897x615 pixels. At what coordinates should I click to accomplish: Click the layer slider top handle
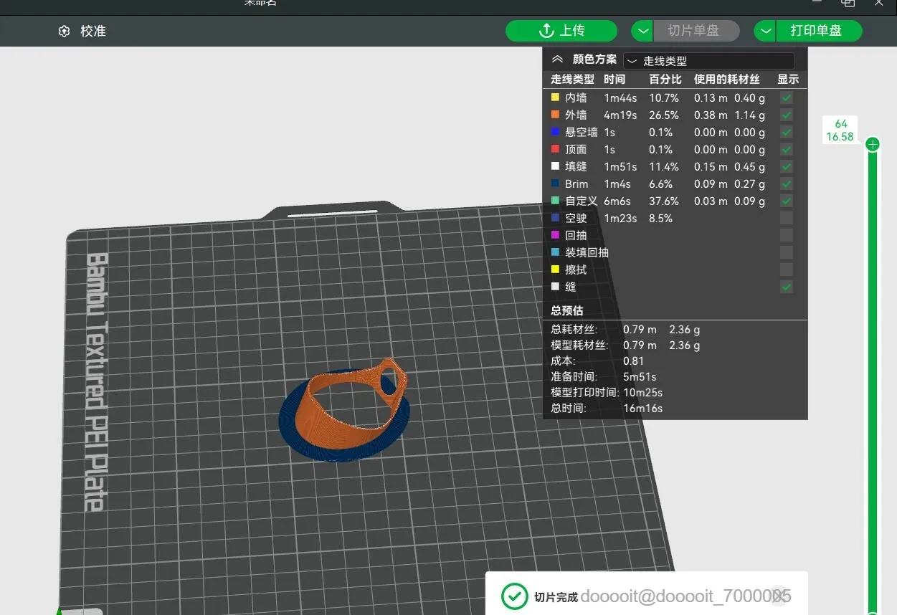click(x=873, y=145)
